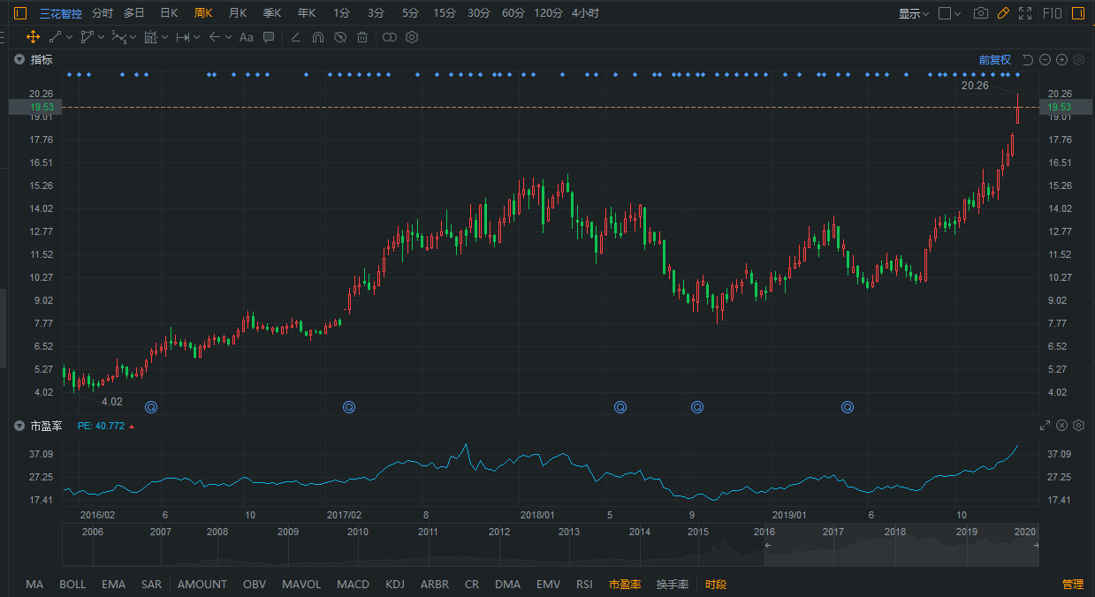The width and height of the screenshot is (1095, 597).
Task: Enable the 换手率 turnover indicator
Action: pyautogui.click(x=673, y=585)
